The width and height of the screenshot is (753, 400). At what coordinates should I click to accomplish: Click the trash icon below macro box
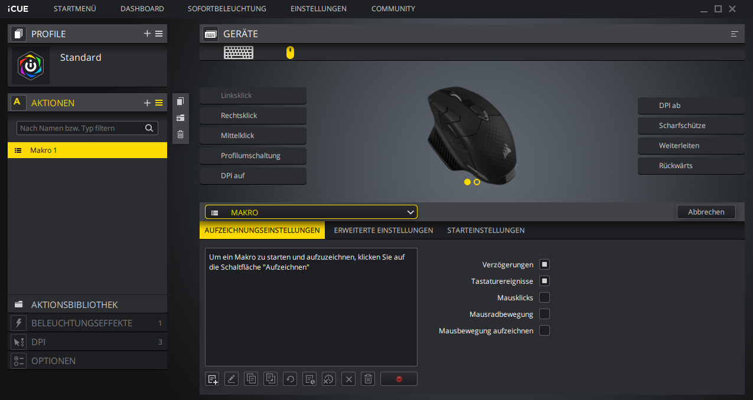point(368,379)
